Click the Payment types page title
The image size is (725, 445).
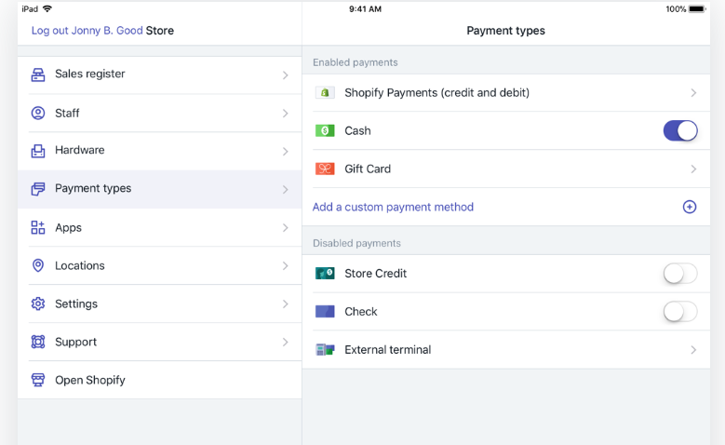[x=506, y=31]
